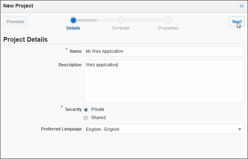This screenshot has width=248, height=159.
Task: Jump to the Details step label
Action: 73,28
